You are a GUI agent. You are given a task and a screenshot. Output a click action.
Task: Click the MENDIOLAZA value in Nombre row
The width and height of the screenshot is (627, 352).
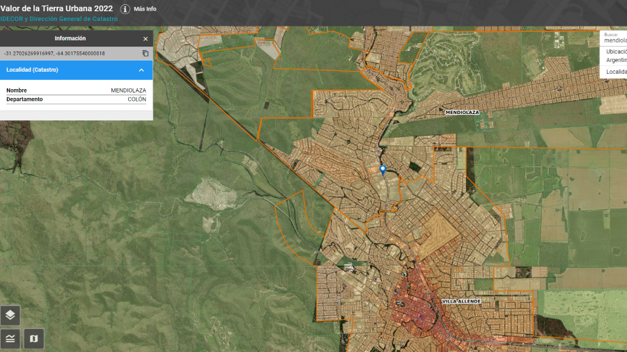128,90
